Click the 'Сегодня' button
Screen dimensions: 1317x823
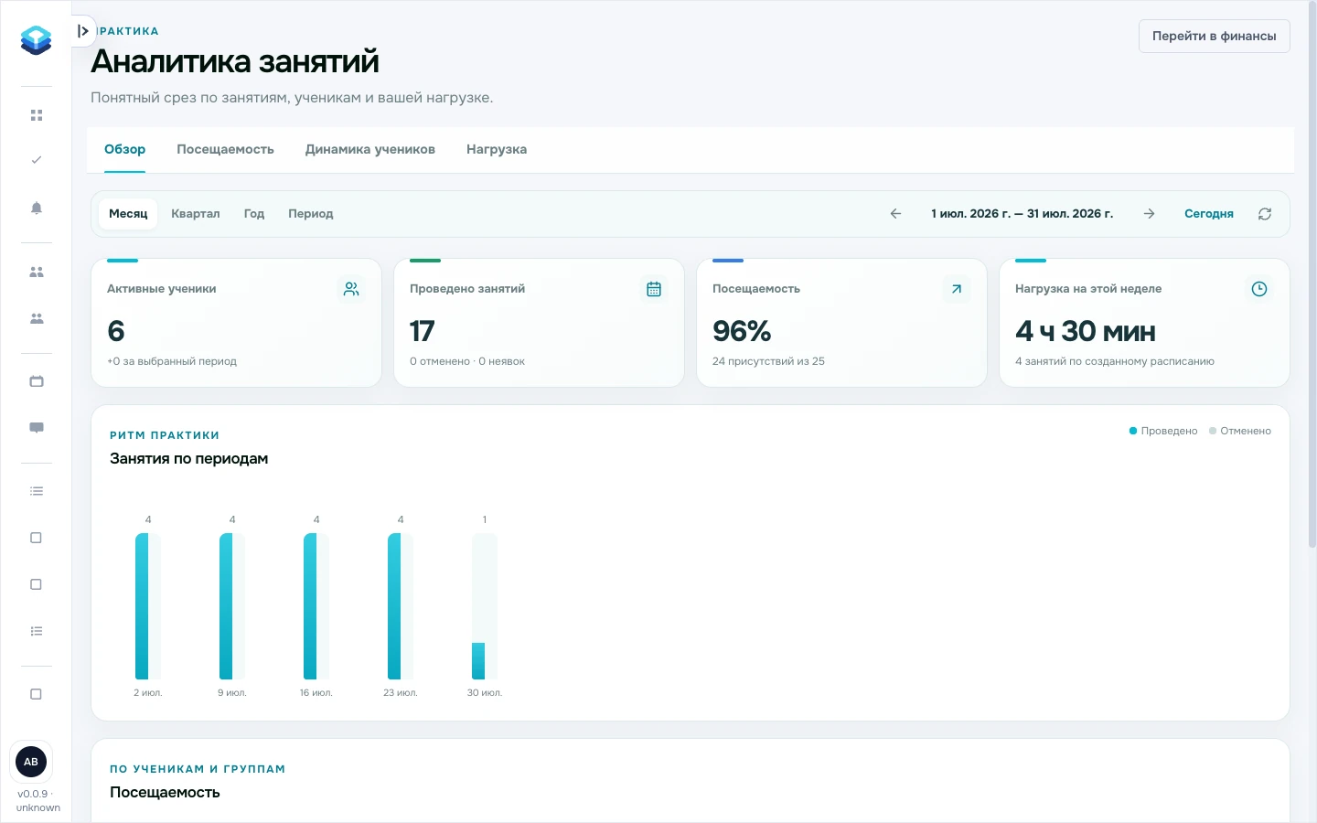(x=1209, y=213)
